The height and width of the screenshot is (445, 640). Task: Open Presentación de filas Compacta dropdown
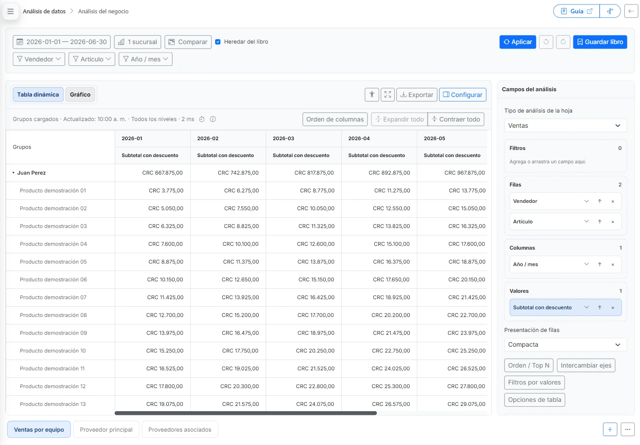click(x=565, y=344)
